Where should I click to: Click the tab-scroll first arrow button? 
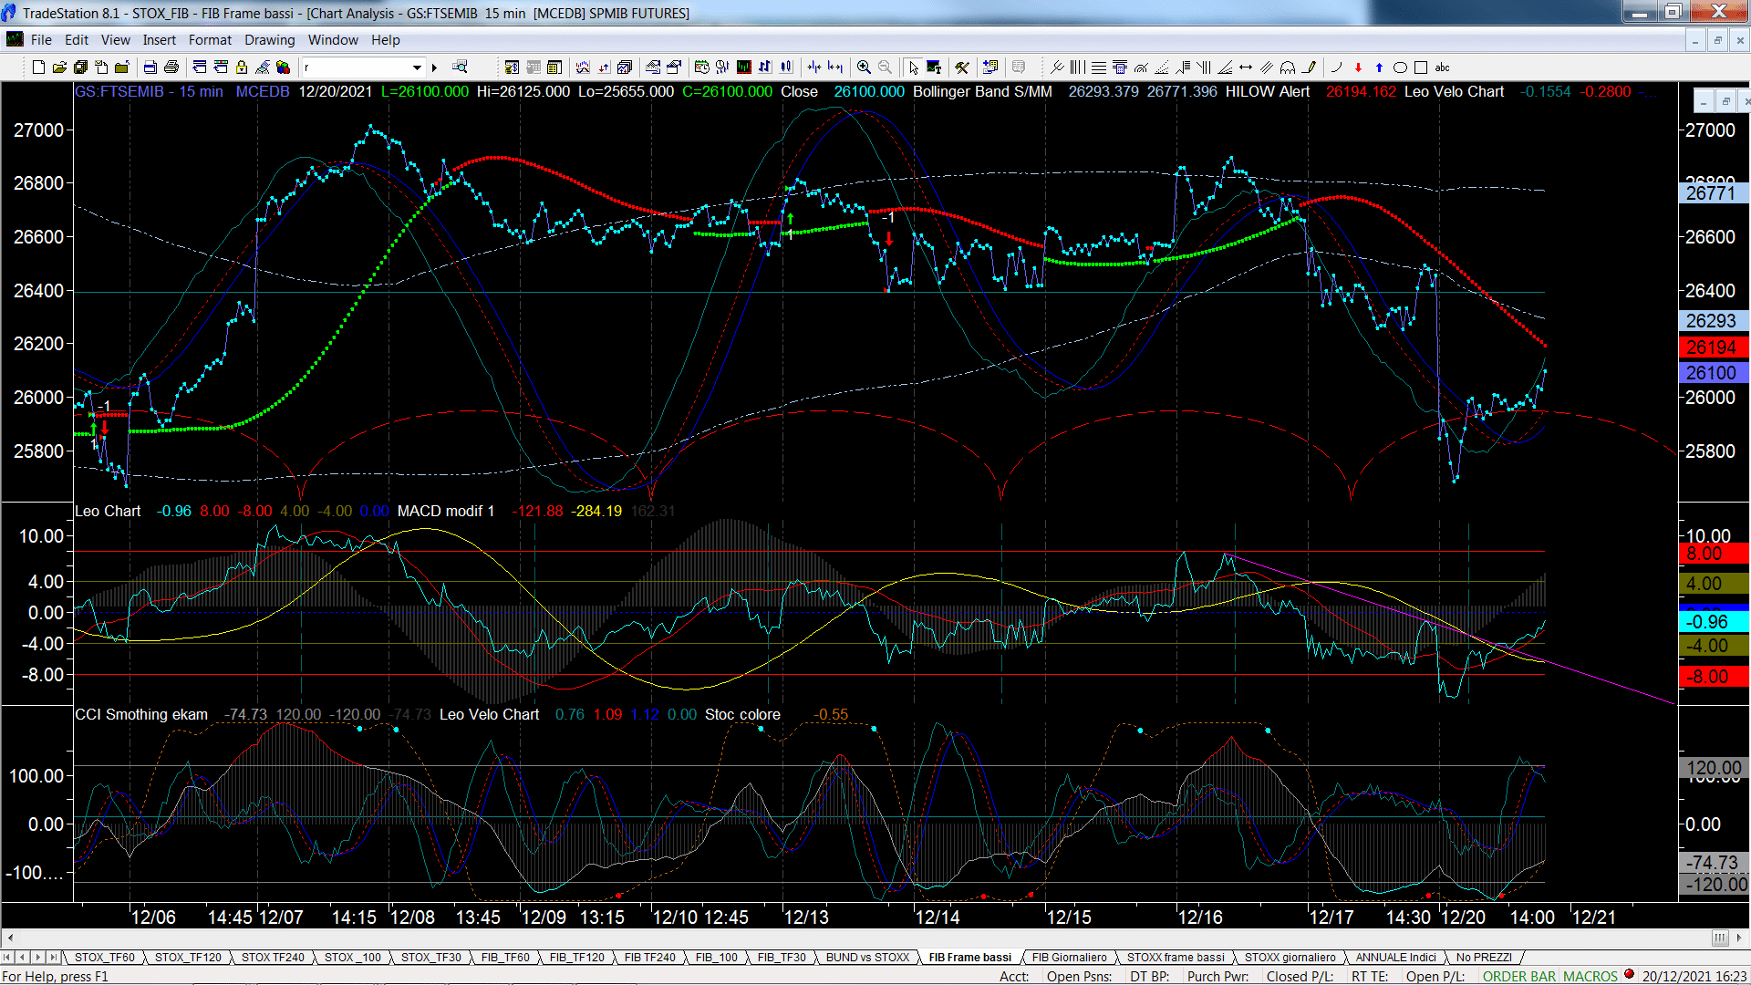pyautogui.click(x=7, y=958)
